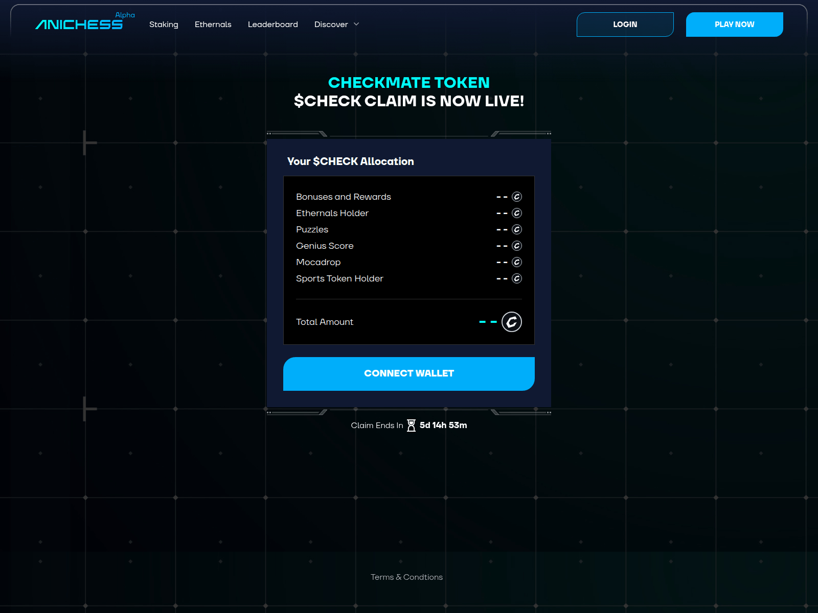Viewport: 818px width, 613px height.
Task: Open the Terms & Condtions link
Action: pyautogui.click(x=407, y=577)
